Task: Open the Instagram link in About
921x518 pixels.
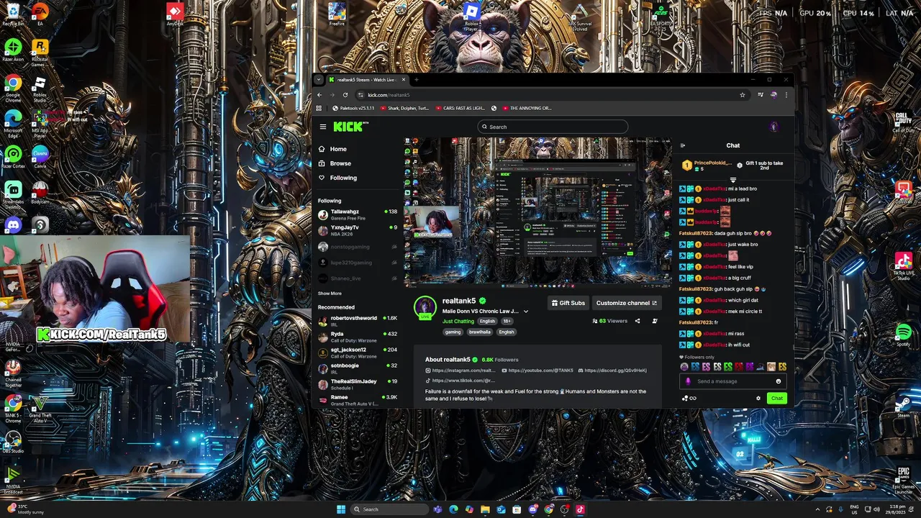Action: pyautogui.click(x=460, y=371)
